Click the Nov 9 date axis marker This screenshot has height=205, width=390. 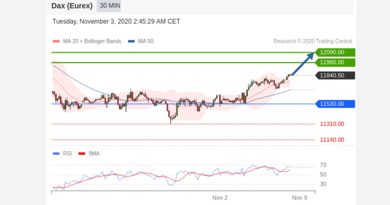(x=299, y=198)
